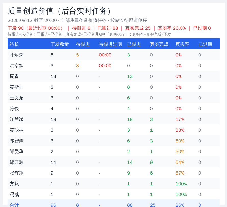Select the name 江兰斌
Image resolution: width=227 pixels, height=207 pixels.
(x=17, y=119)
